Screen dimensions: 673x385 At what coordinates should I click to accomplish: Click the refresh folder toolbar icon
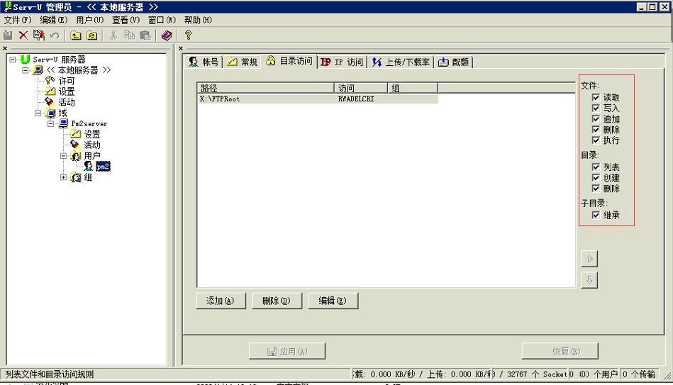(x=91, y=35)
